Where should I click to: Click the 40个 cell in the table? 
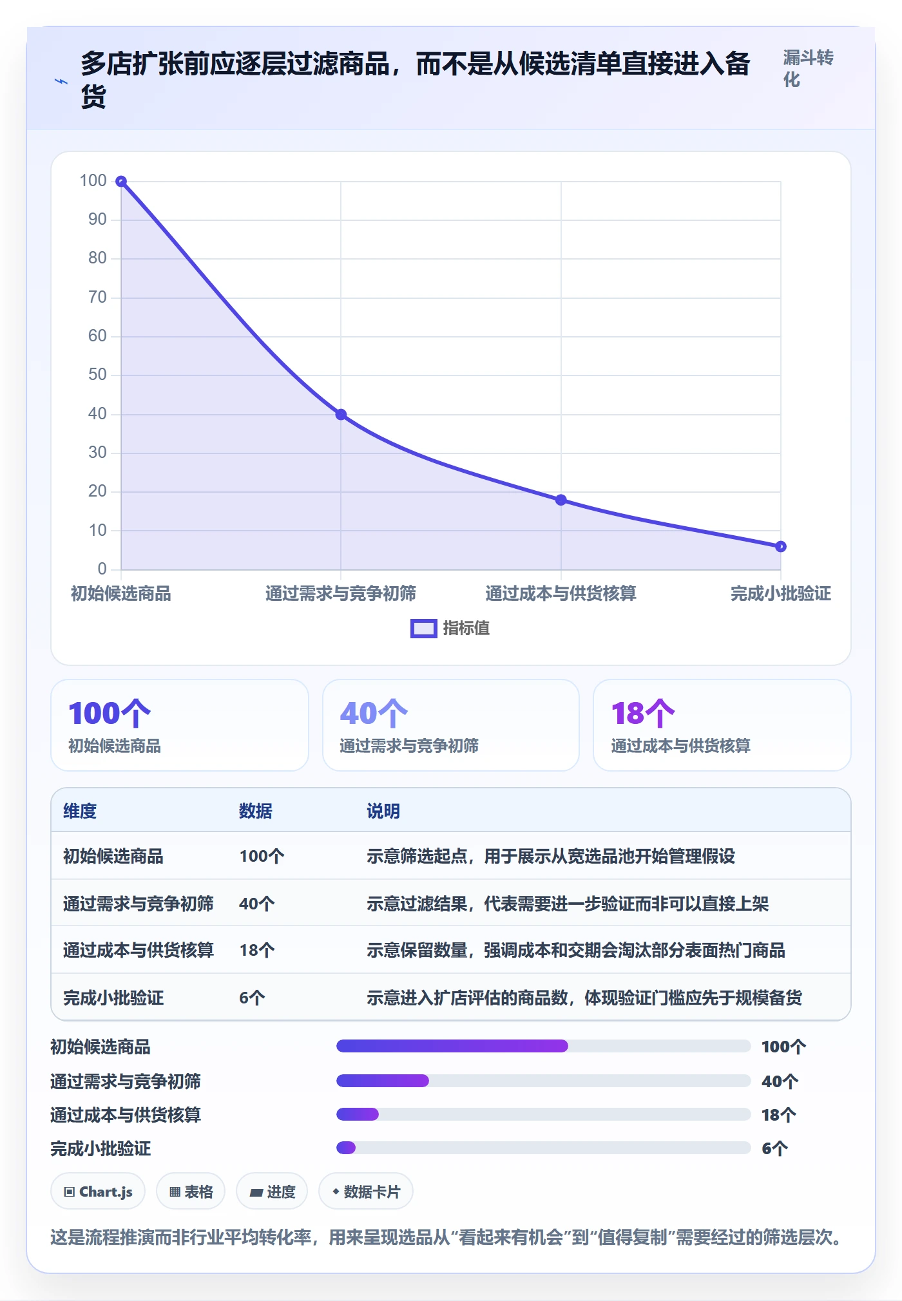coord(256,904)
